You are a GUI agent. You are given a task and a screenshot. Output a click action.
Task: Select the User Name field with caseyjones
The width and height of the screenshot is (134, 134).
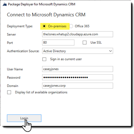click(x=78, y=69)
